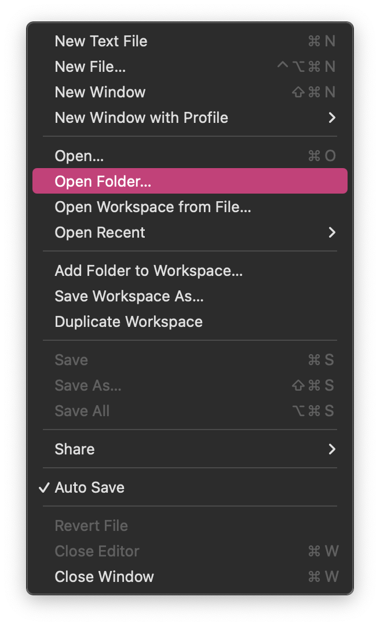Select Close Window menu item
380x626 pixels.
point(104,577)
